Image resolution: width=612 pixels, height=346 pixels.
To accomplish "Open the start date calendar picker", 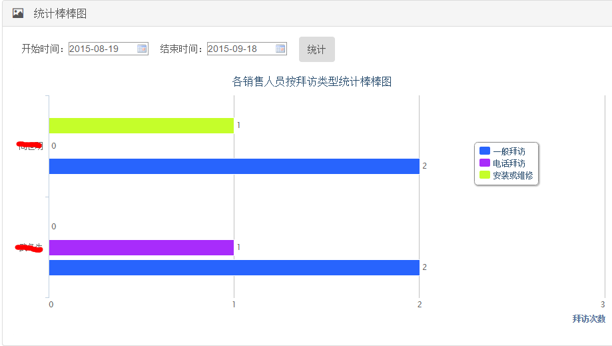I will point(142,49).
